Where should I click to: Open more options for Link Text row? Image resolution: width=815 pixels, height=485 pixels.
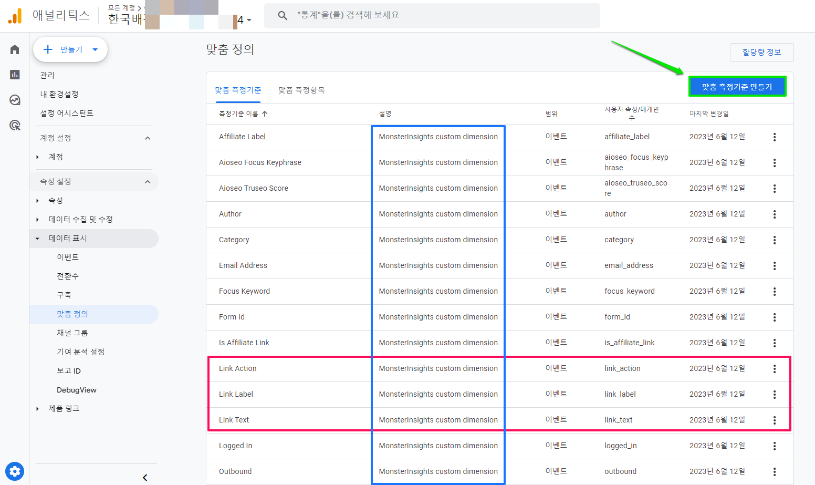775,420
